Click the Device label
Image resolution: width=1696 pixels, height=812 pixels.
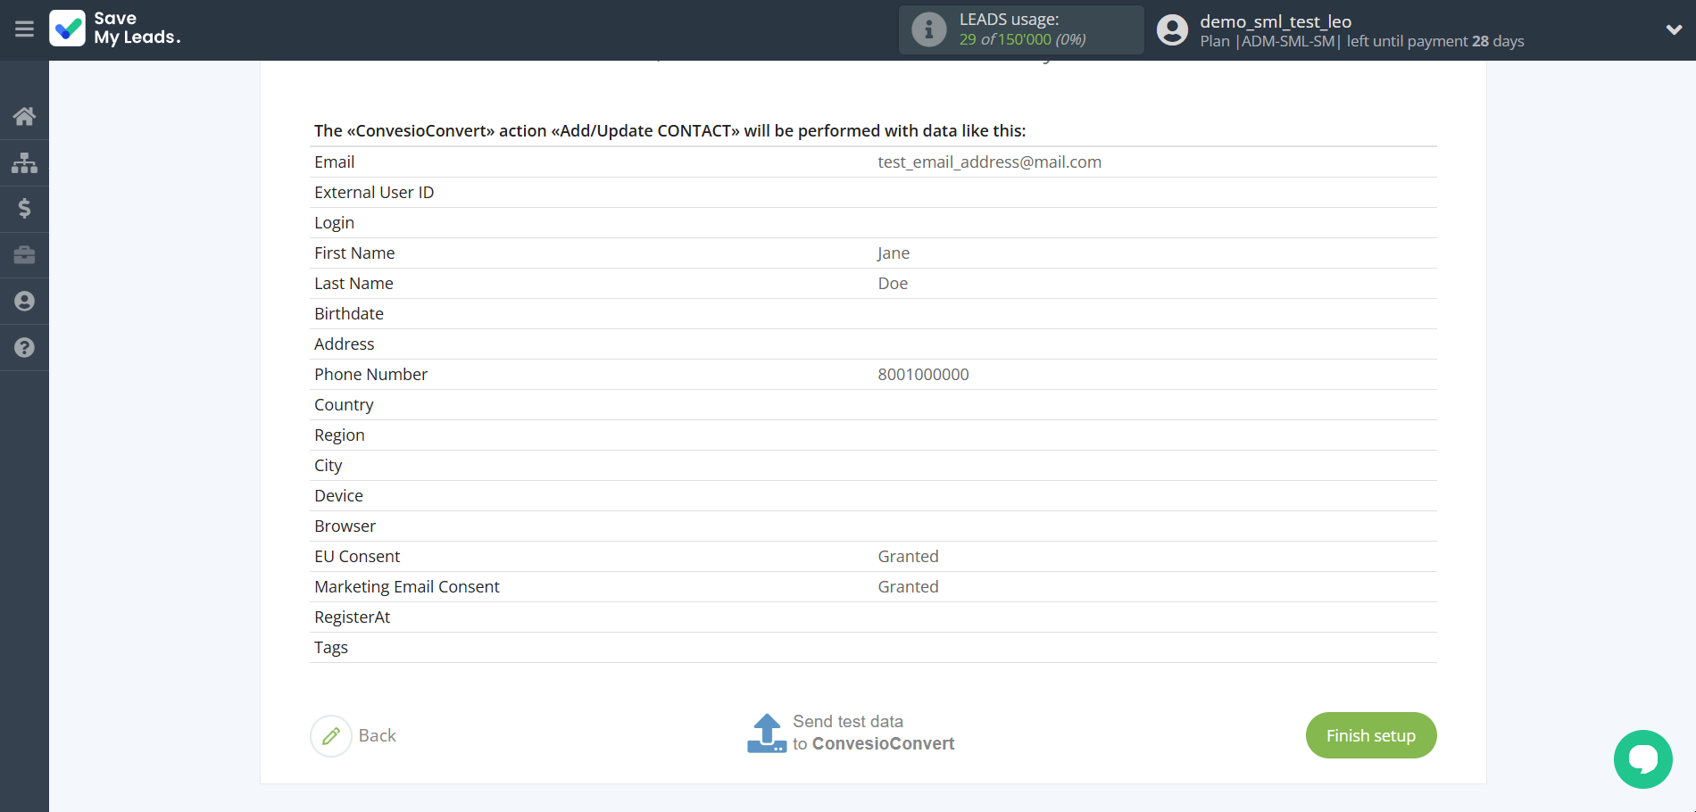(x=339, y=496)
